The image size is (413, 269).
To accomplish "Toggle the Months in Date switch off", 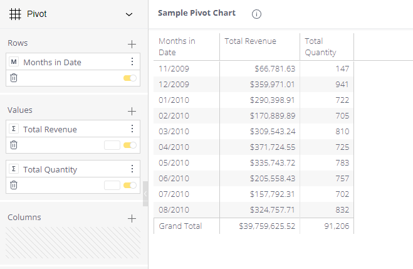I will 130,78.
